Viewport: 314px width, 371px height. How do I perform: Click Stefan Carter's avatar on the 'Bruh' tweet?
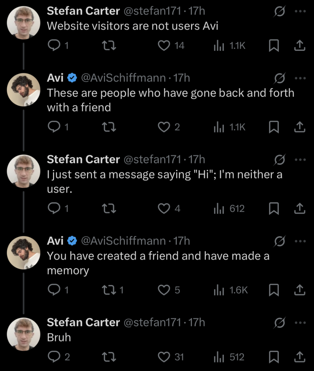24,334
